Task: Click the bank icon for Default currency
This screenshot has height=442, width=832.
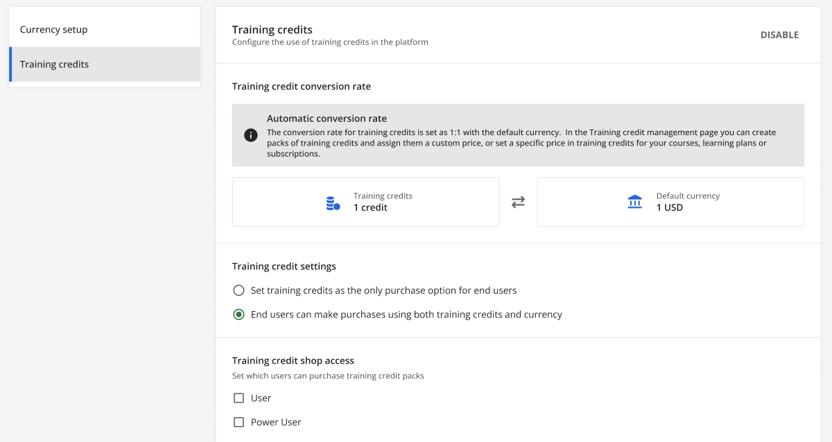Action: [634, 202]
